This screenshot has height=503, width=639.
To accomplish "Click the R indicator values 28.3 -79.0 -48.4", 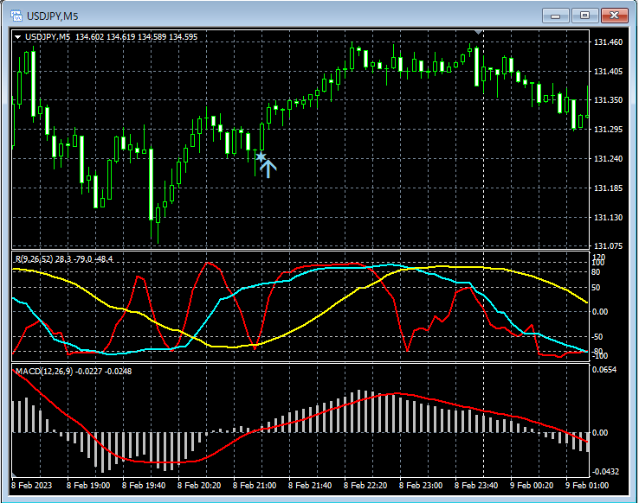I will tap(83, 259).
